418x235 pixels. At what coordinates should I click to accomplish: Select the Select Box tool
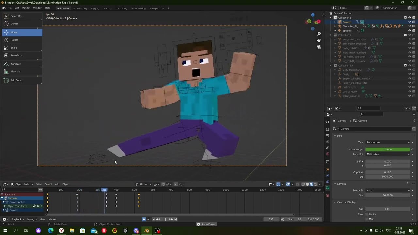tap(22, 16)
